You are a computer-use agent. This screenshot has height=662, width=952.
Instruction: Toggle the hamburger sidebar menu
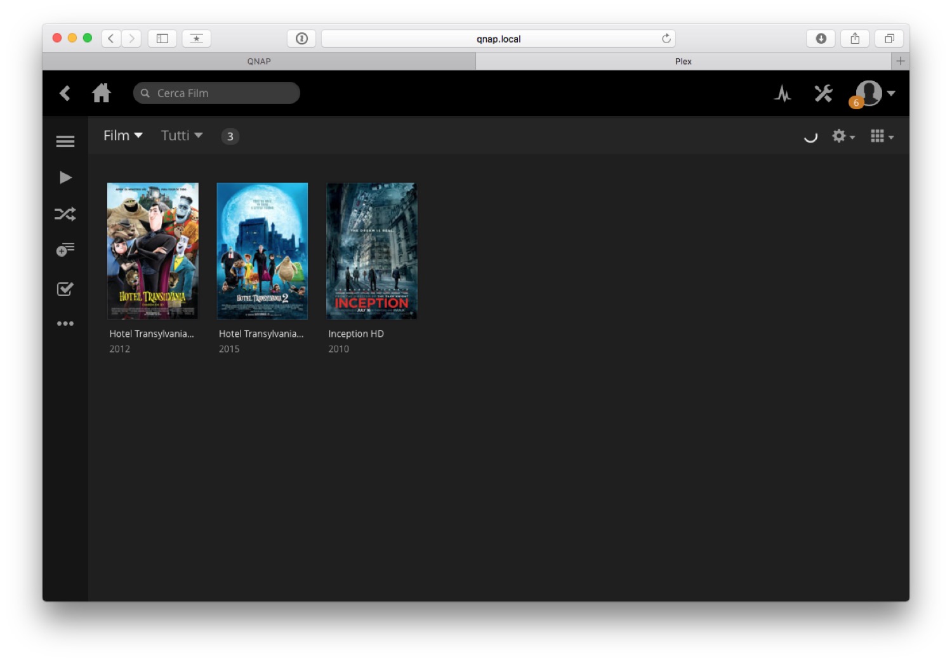click(65, 141)
